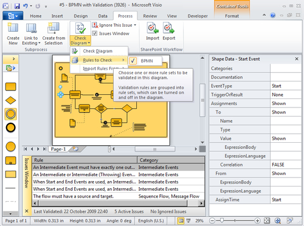Import a SharePoint Workflow
Screen dimensions: 304x226
tap(153, 32)
